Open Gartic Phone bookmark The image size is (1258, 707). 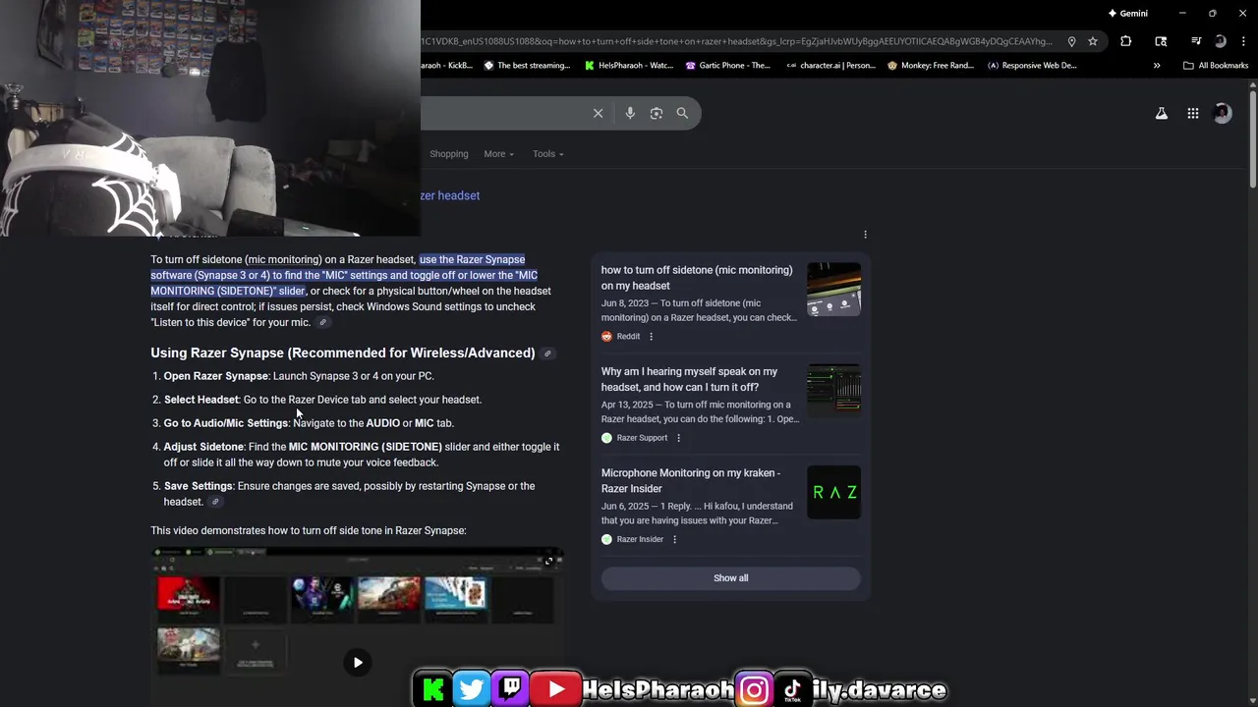(727, 66)
